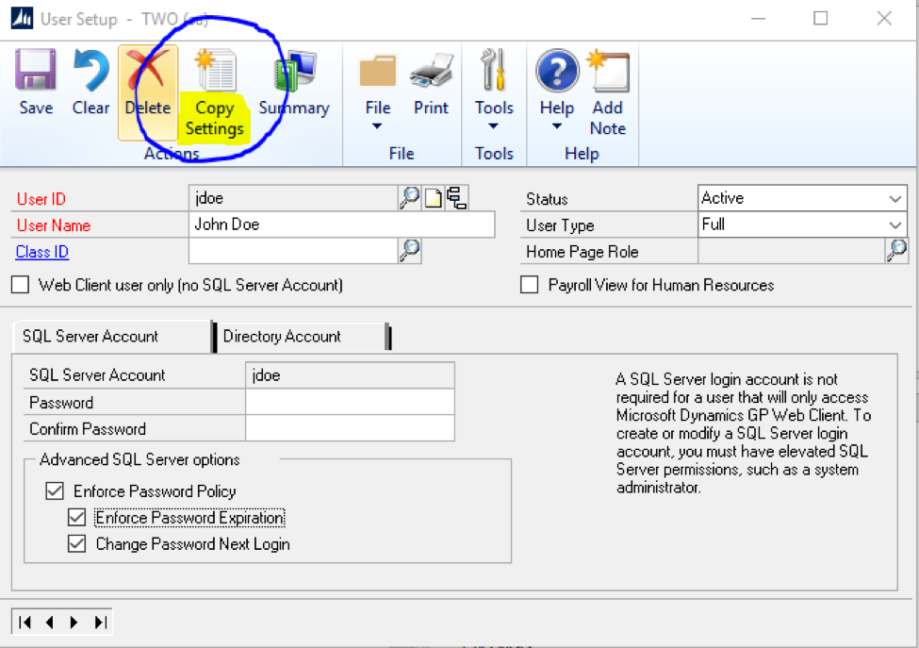Click the Save icon
This screenshot has width=919, height=648.
click(35, 81)
